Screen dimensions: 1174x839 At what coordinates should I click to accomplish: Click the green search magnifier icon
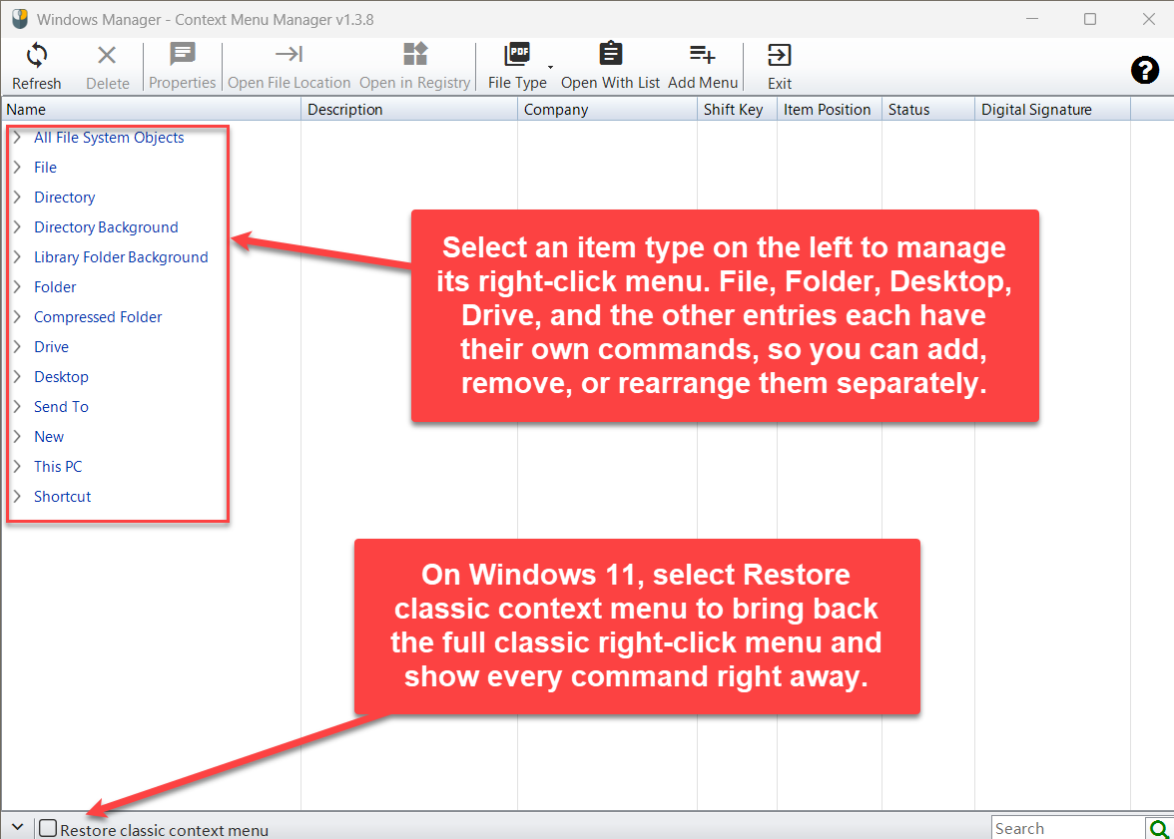(x=1159, y=828)
